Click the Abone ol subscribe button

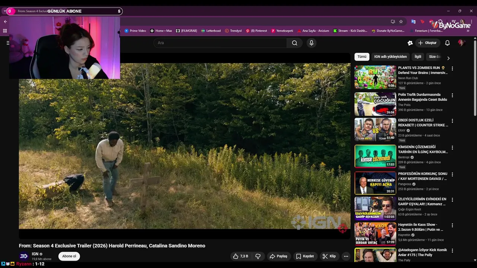(69, 256)
